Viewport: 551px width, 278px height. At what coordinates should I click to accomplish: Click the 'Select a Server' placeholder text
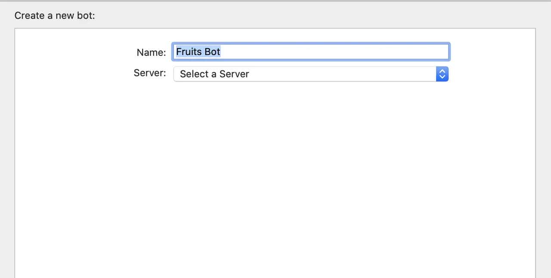(214, 74)
